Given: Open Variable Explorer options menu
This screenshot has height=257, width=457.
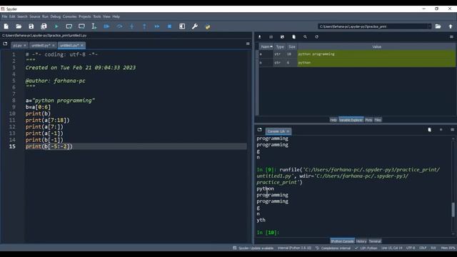Looking at the screenshot, I should tap(451, 37).
